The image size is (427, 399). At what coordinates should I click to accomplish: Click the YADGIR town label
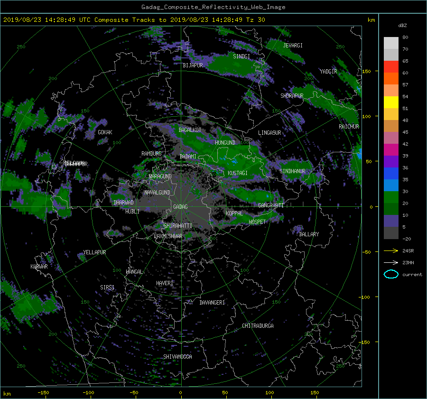point(328,72)
